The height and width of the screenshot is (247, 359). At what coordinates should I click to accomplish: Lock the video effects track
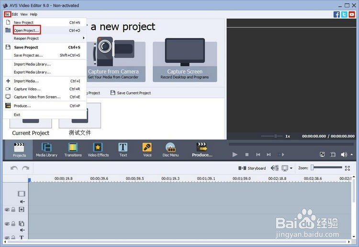(x=13, y=210)
